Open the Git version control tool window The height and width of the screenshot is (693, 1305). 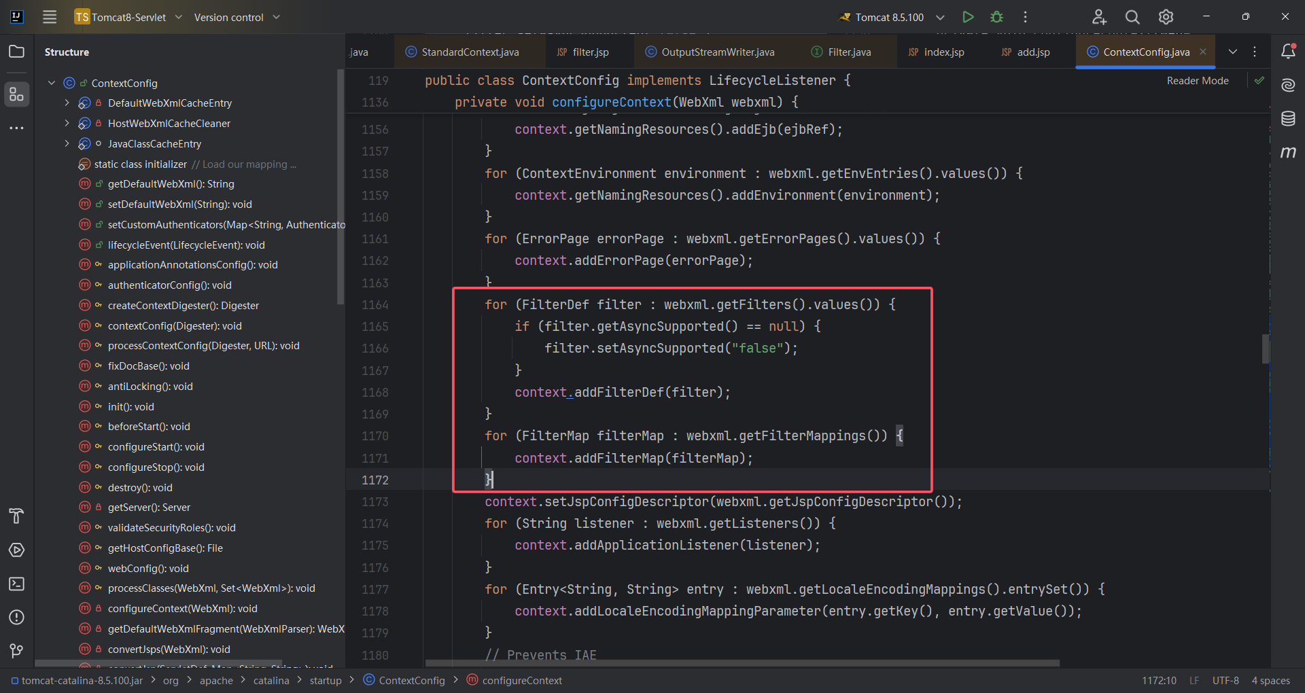tap(16, 651)
